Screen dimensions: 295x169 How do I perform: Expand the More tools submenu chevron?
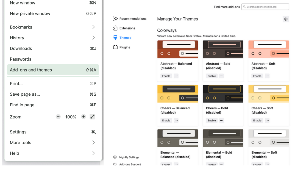[x=93, y=142]
